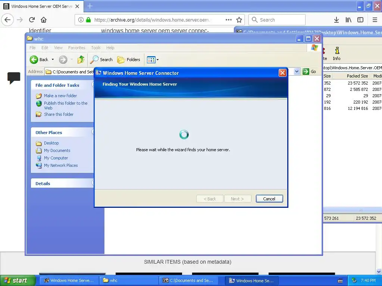Click the green padlock security icon

coord(88,20)
